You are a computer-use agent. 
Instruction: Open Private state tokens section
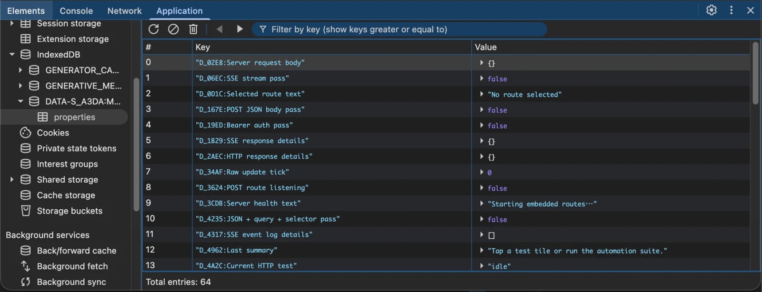click(77, 148)
